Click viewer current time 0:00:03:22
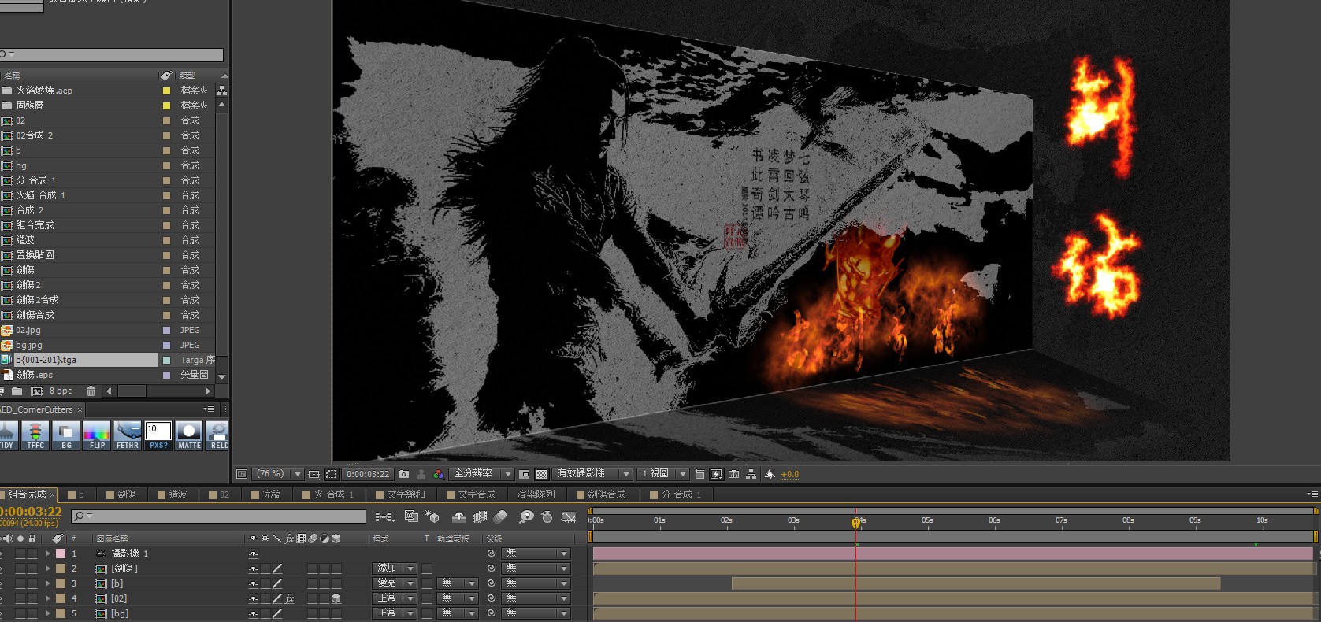1321x622 pixels. pyautogui.click(x=368, y=474)
